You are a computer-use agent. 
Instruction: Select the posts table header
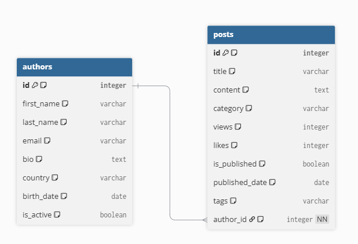(x=271, y=35)
